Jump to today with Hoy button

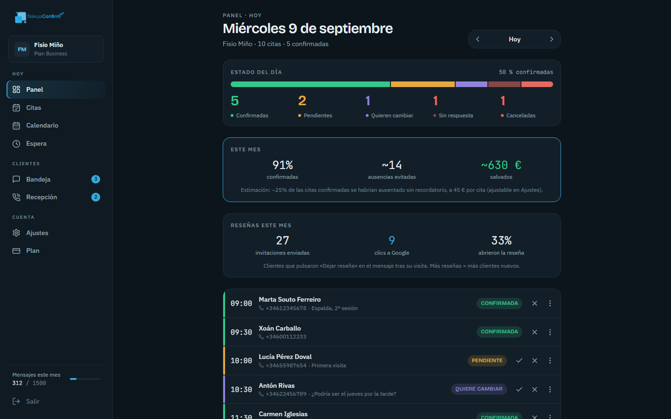coord(514,39)
